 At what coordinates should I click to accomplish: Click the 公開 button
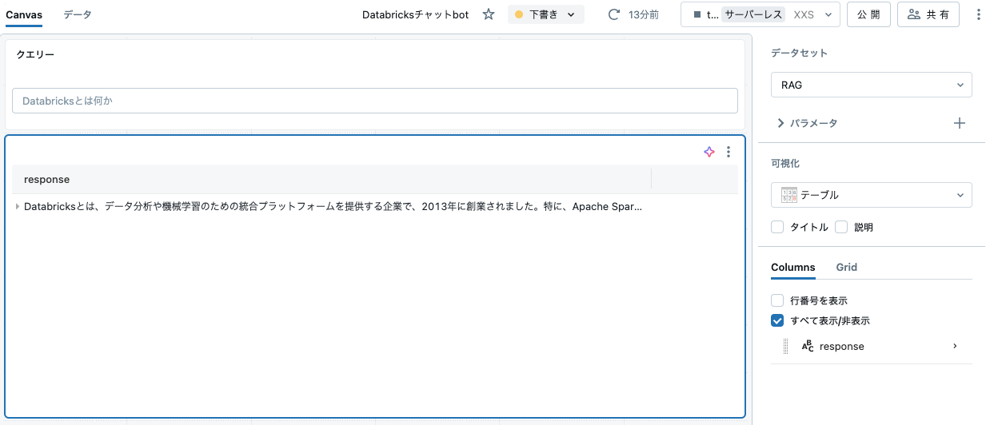click(x=868, y=14)
